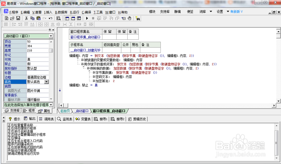The width and height of the screenshot is (281, 164).
Task: Click the Stop square icon
Action: [x=93, y=18]
